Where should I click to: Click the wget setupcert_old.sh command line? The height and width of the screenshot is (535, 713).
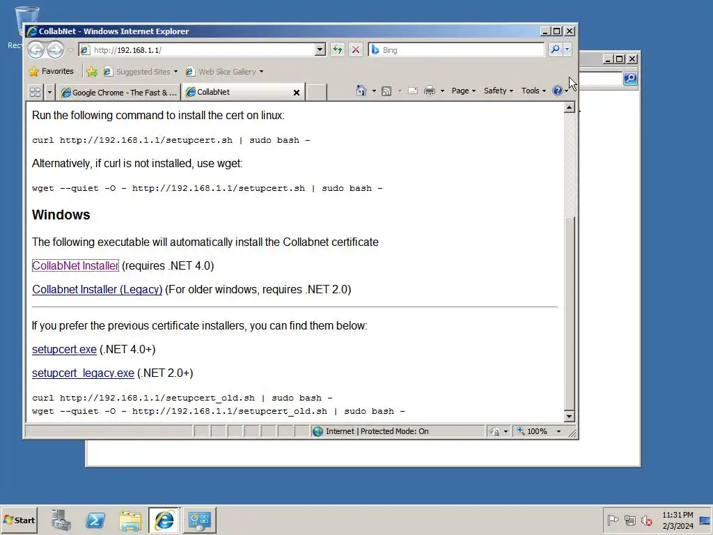coord(218,411)
